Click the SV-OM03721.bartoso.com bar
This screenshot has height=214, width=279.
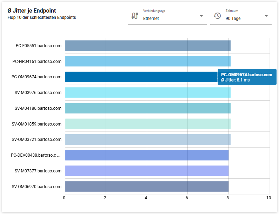tap(147, 140)
